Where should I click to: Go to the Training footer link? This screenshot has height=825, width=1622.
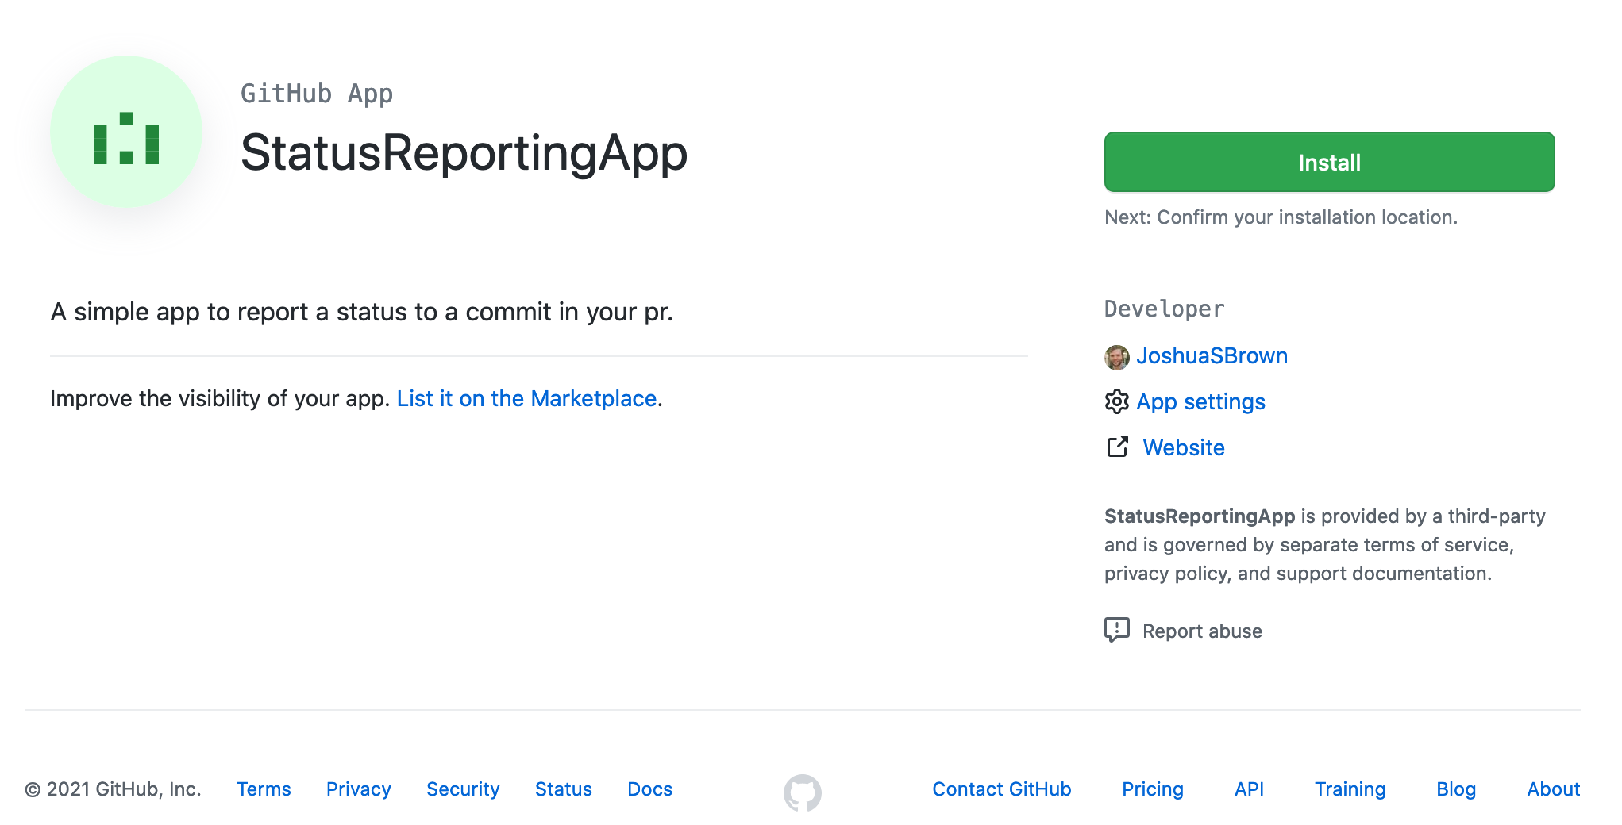[x=1350, y=789]
